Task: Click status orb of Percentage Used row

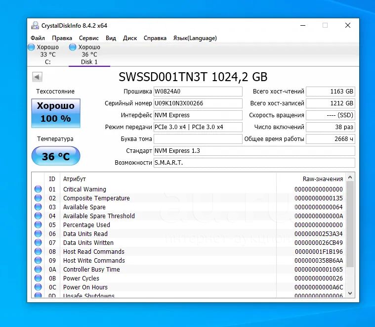Action: point(38,225)
